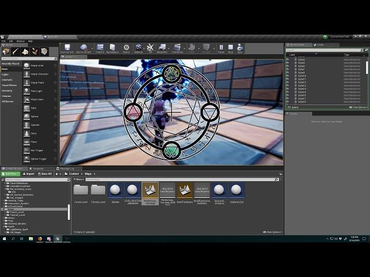The height and width of the screenshot is (277, 370).
Task: Click the Content breadcrumb link
Action: [74, 174]
